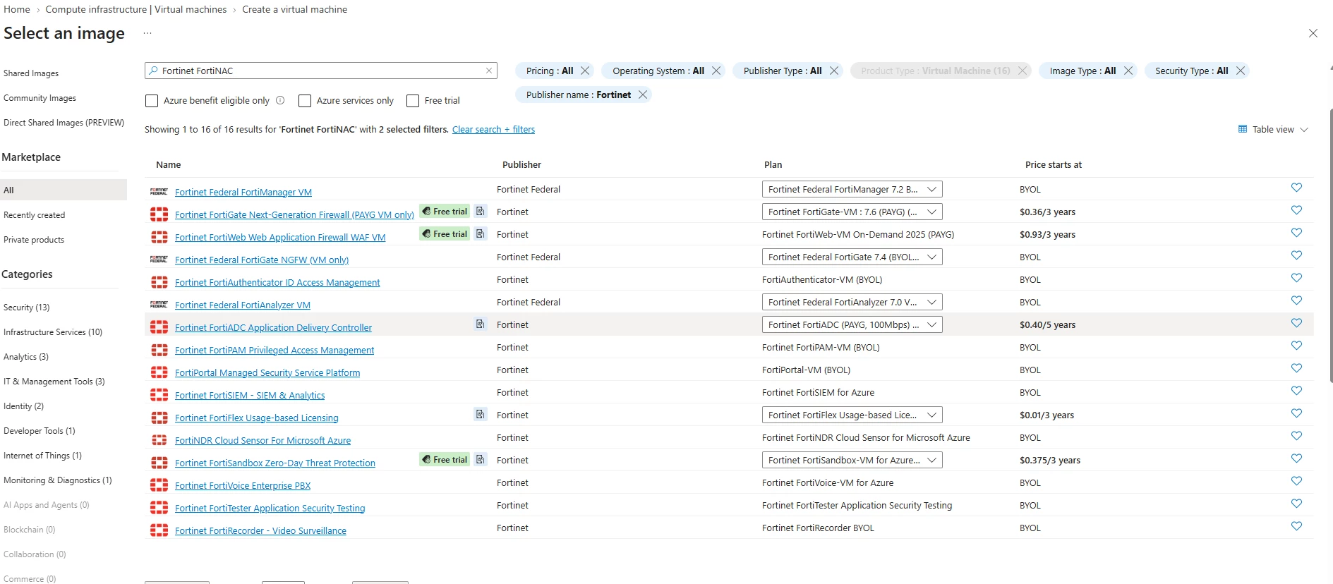Switch layout using Table view dropdown
Image resolution: width=1333 pixels, height=584 pixels.
[1273, 129]
